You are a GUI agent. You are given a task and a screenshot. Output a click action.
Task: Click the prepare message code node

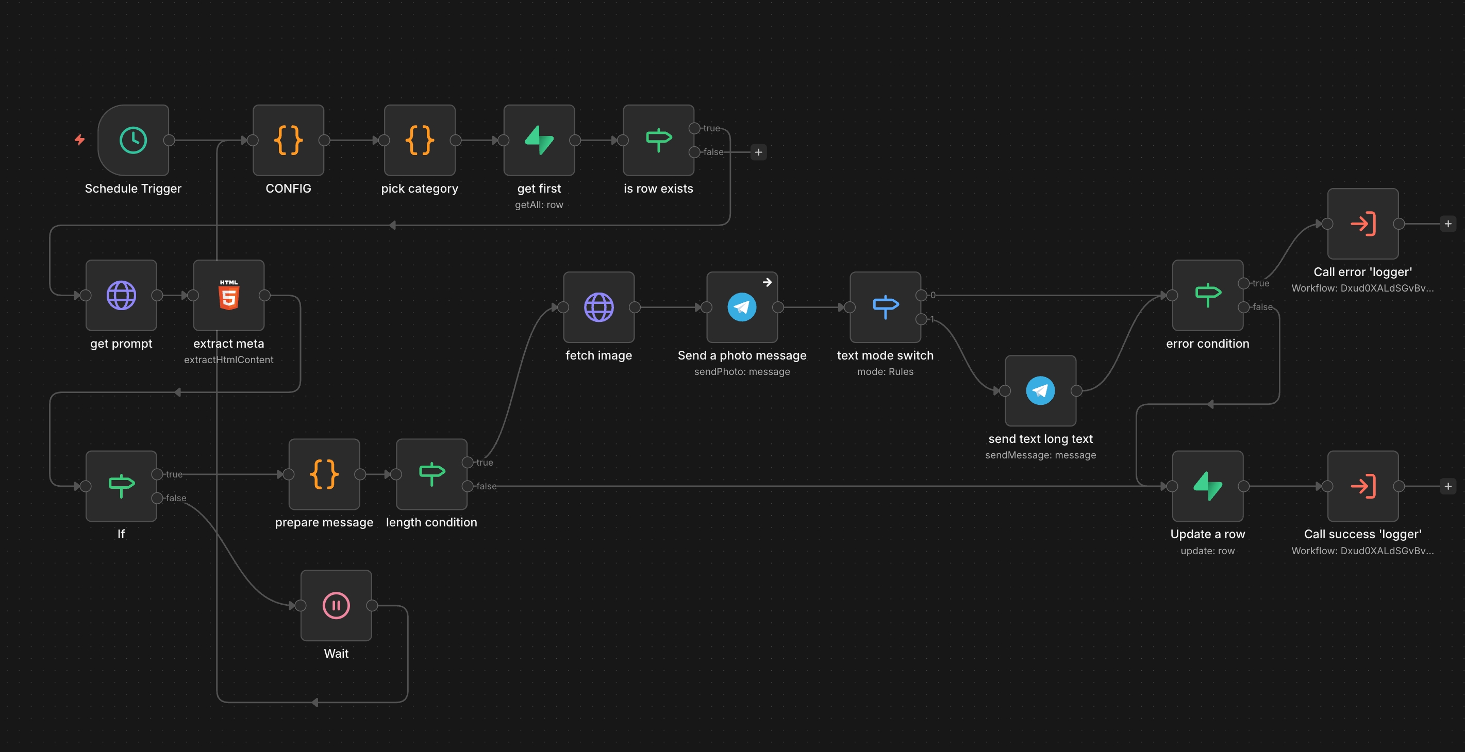tap(324, 474)
